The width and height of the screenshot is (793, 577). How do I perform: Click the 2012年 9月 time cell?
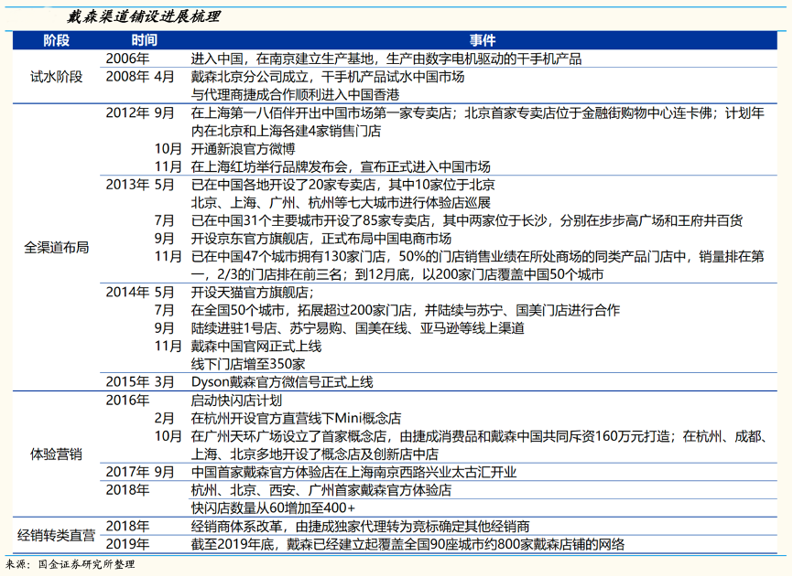click(x=140, y=113)
